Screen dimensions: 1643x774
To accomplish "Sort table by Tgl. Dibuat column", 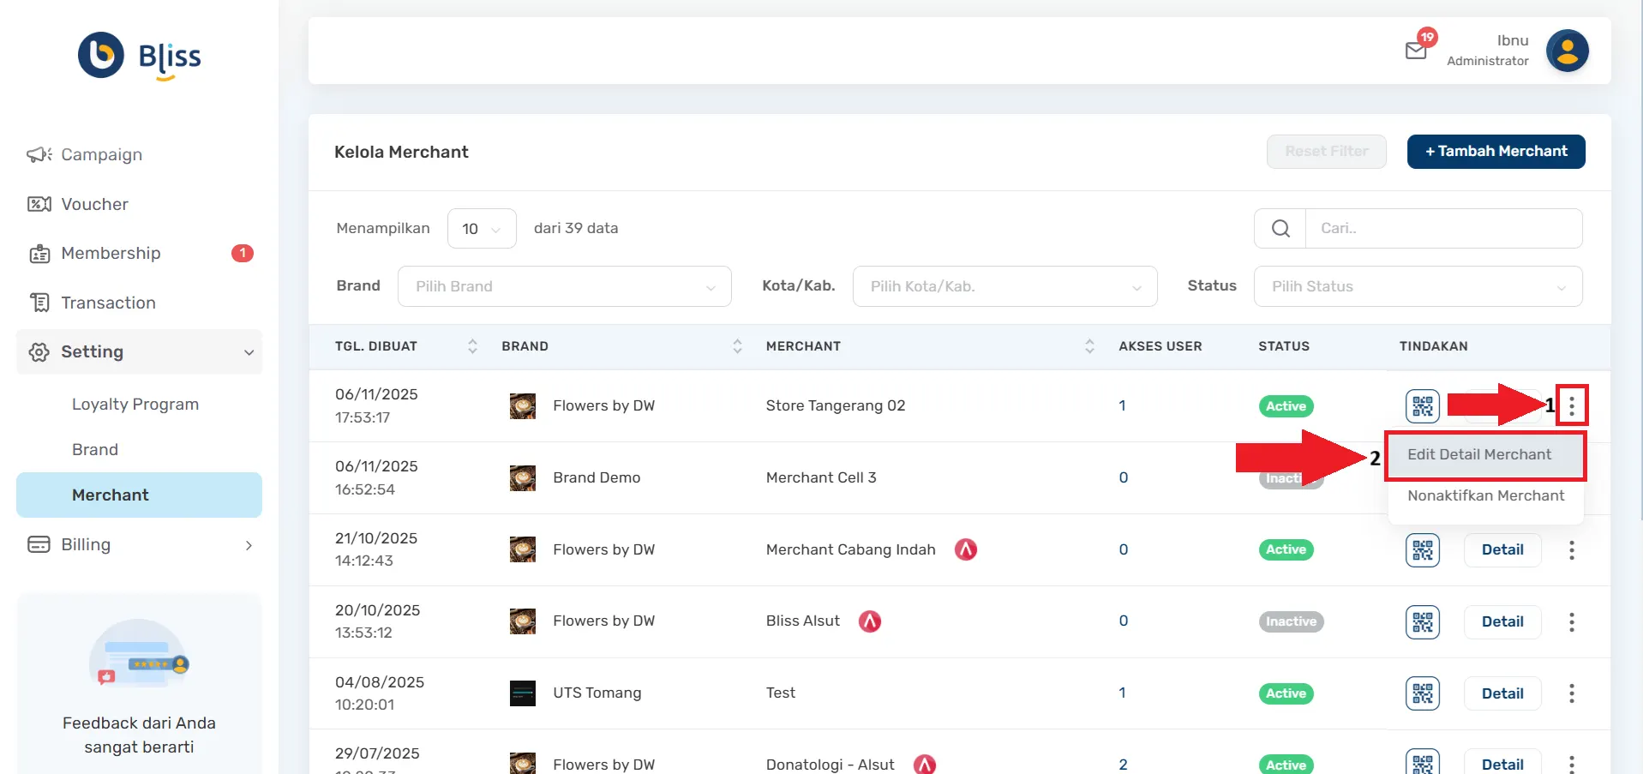I will point(472,346).
